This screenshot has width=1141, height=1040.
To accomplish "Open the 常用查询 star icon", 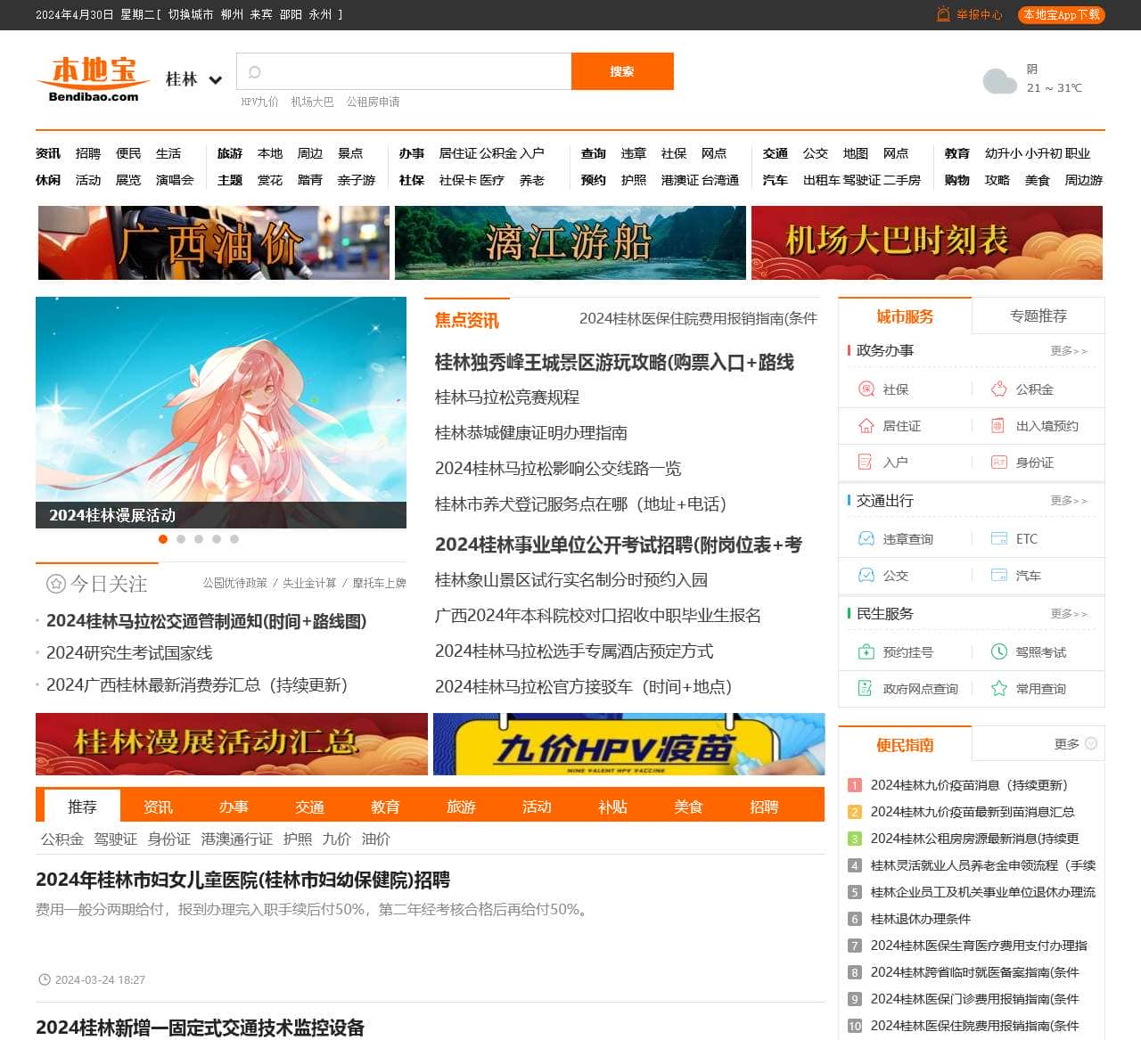I will pos(998,689).
